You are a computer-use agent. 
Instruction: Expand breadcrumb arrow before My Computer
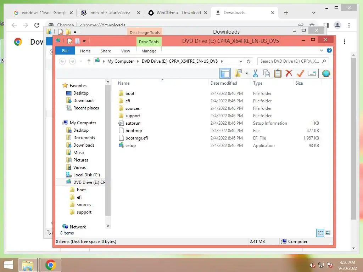104,61
